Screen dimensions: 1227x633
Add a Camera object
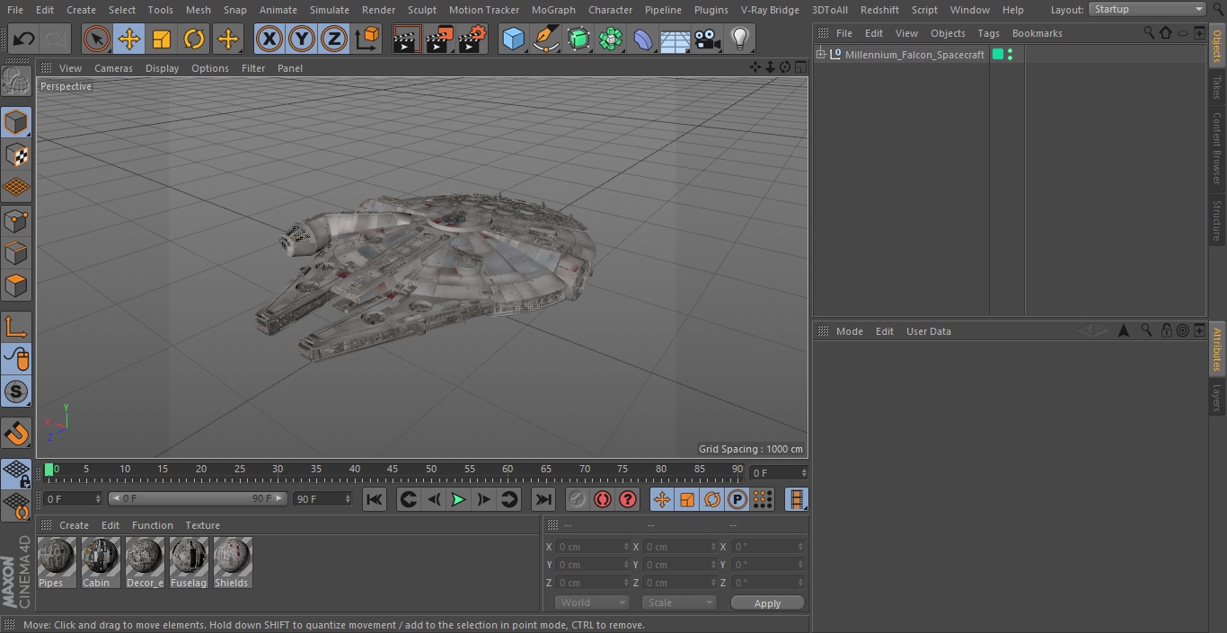(x=708, y=39)
